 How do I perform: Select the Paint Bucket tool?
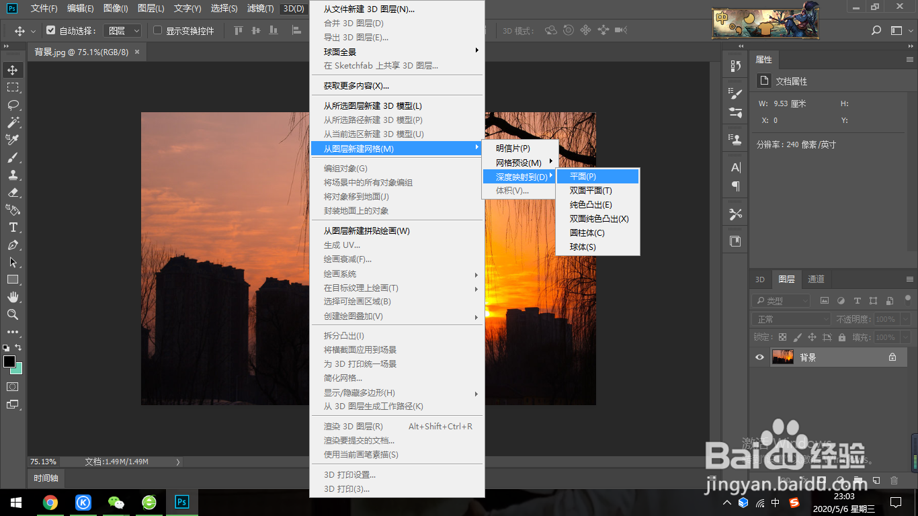pos(13,210)
